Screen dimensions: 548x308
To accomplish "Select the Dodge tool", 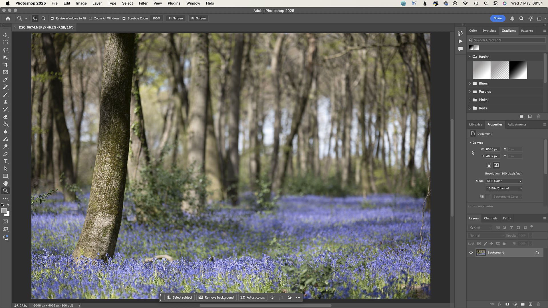I will coord(5,146).
